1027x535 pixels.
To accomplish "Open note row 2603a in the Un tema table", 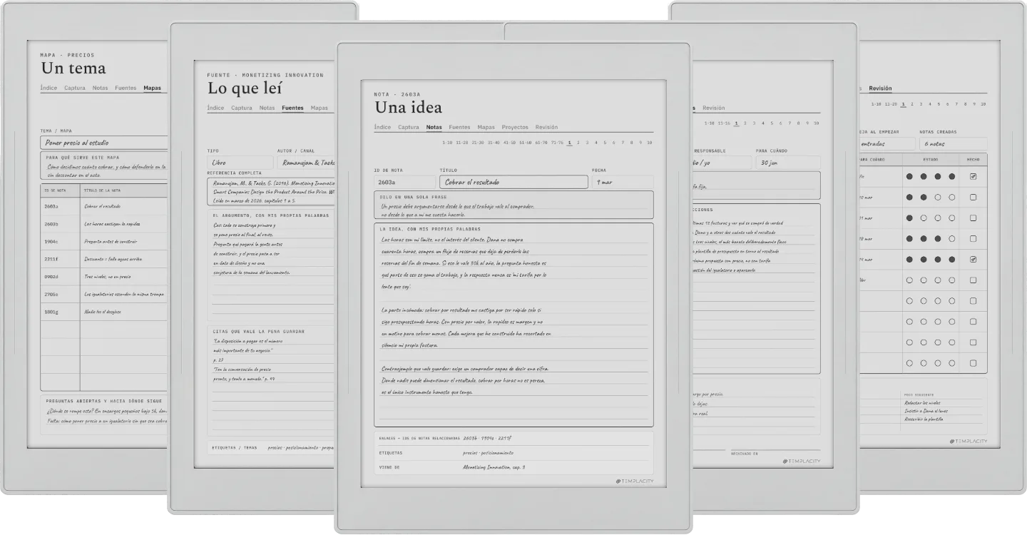I will 104,206.
